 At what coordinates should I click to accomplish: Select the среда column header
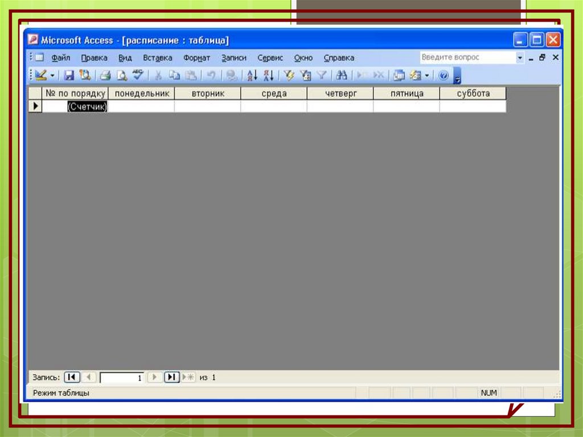274,93
